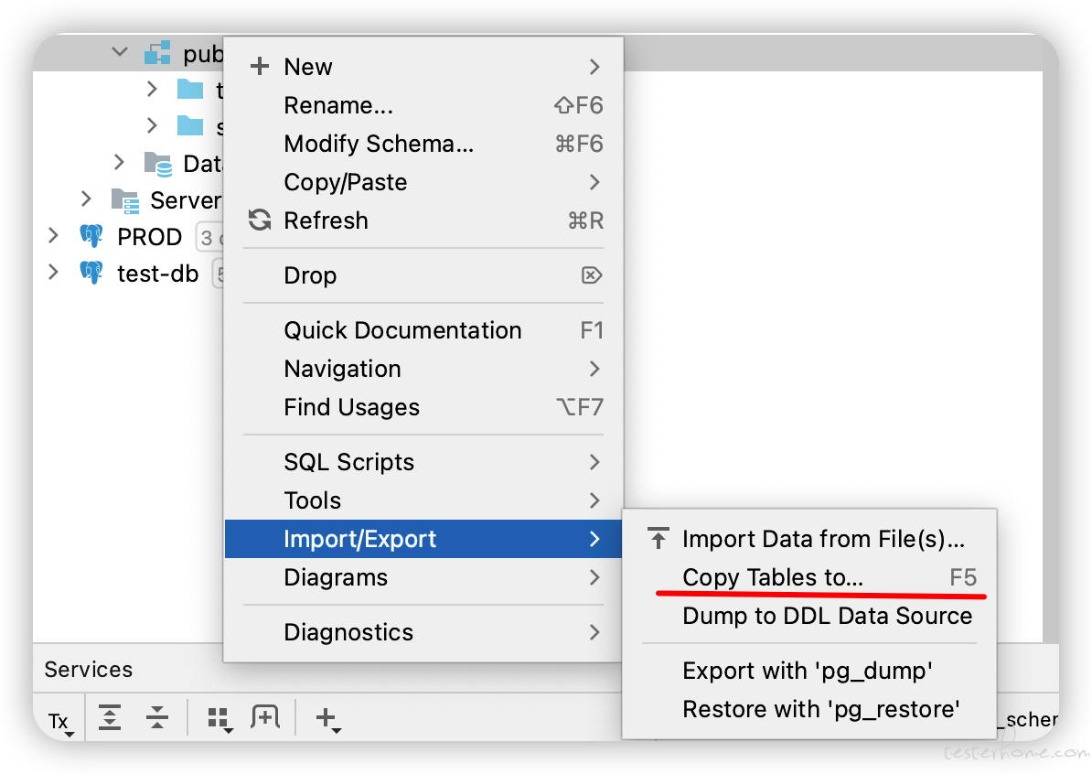1092x774 pixels.
Task: Collapse the public schema node
Action: pyautogui.click(x=120, y=52)
